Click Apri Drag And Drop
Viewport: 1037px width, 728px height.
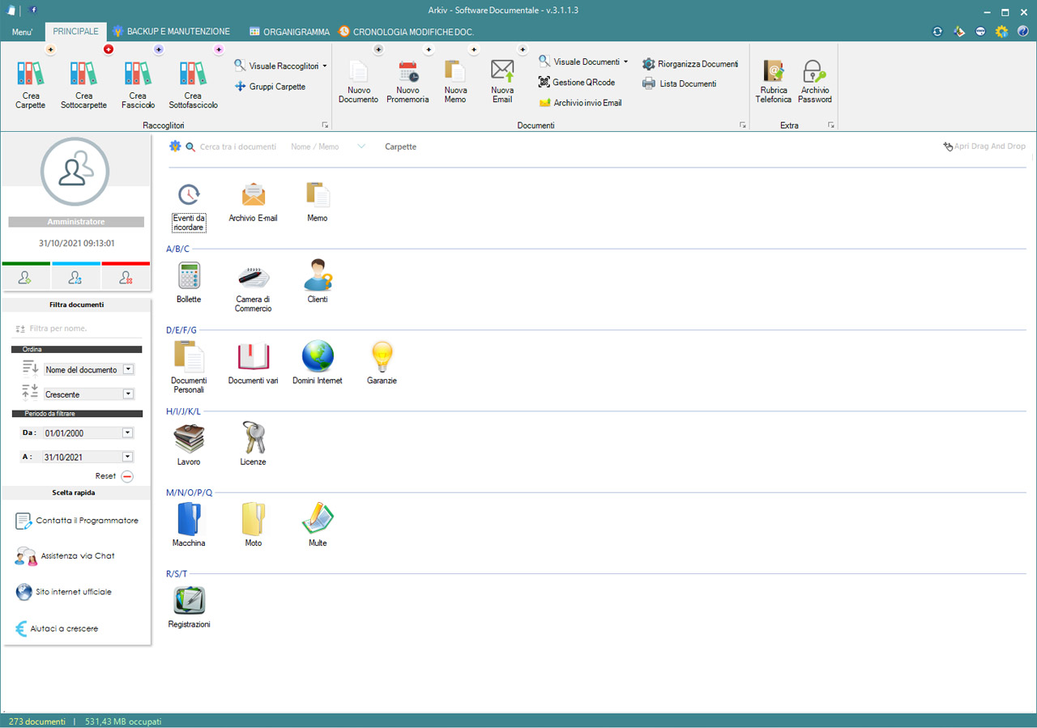click(984, 147)
